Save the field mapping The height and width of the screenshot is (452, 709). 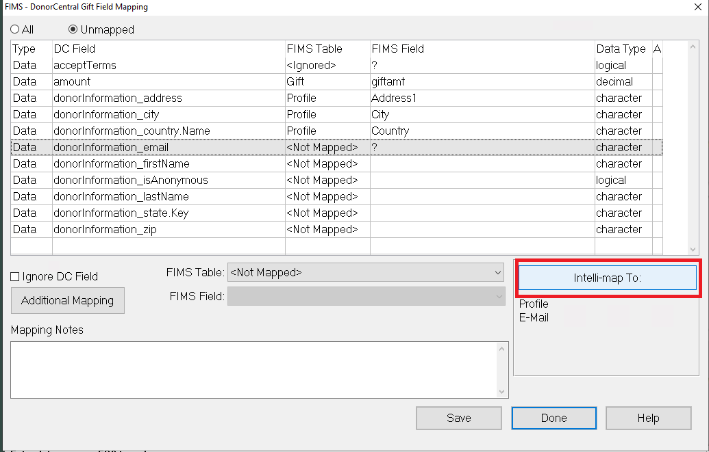[x=458, y=418]
